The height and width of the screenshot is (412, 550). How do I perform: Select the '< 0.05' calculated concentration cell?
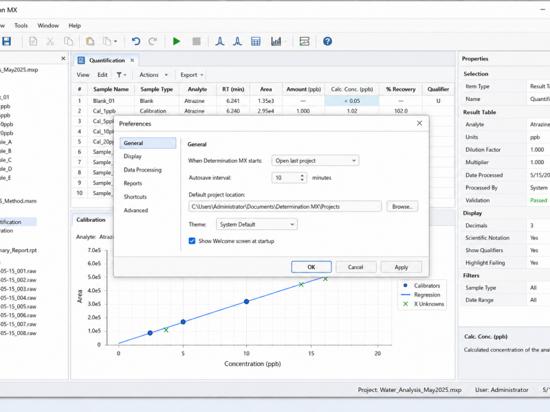coord(352,101)
